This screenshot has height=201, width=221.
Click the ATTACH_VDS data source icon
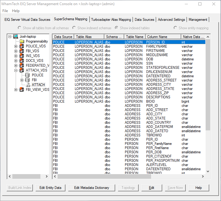click(22, 70)
